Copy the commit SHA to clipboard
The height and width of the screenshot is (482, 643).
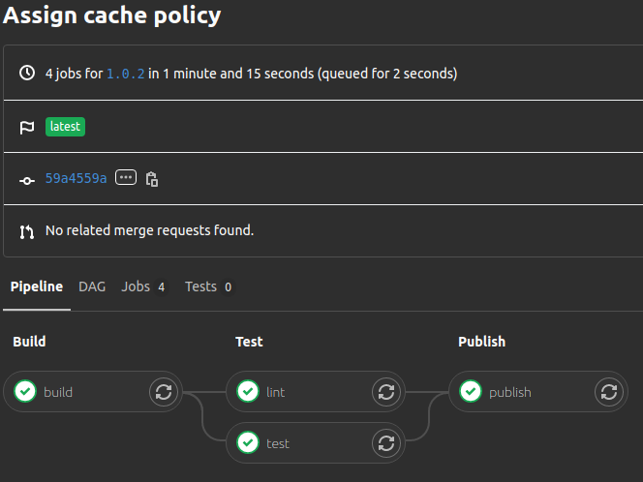(152, 179)
